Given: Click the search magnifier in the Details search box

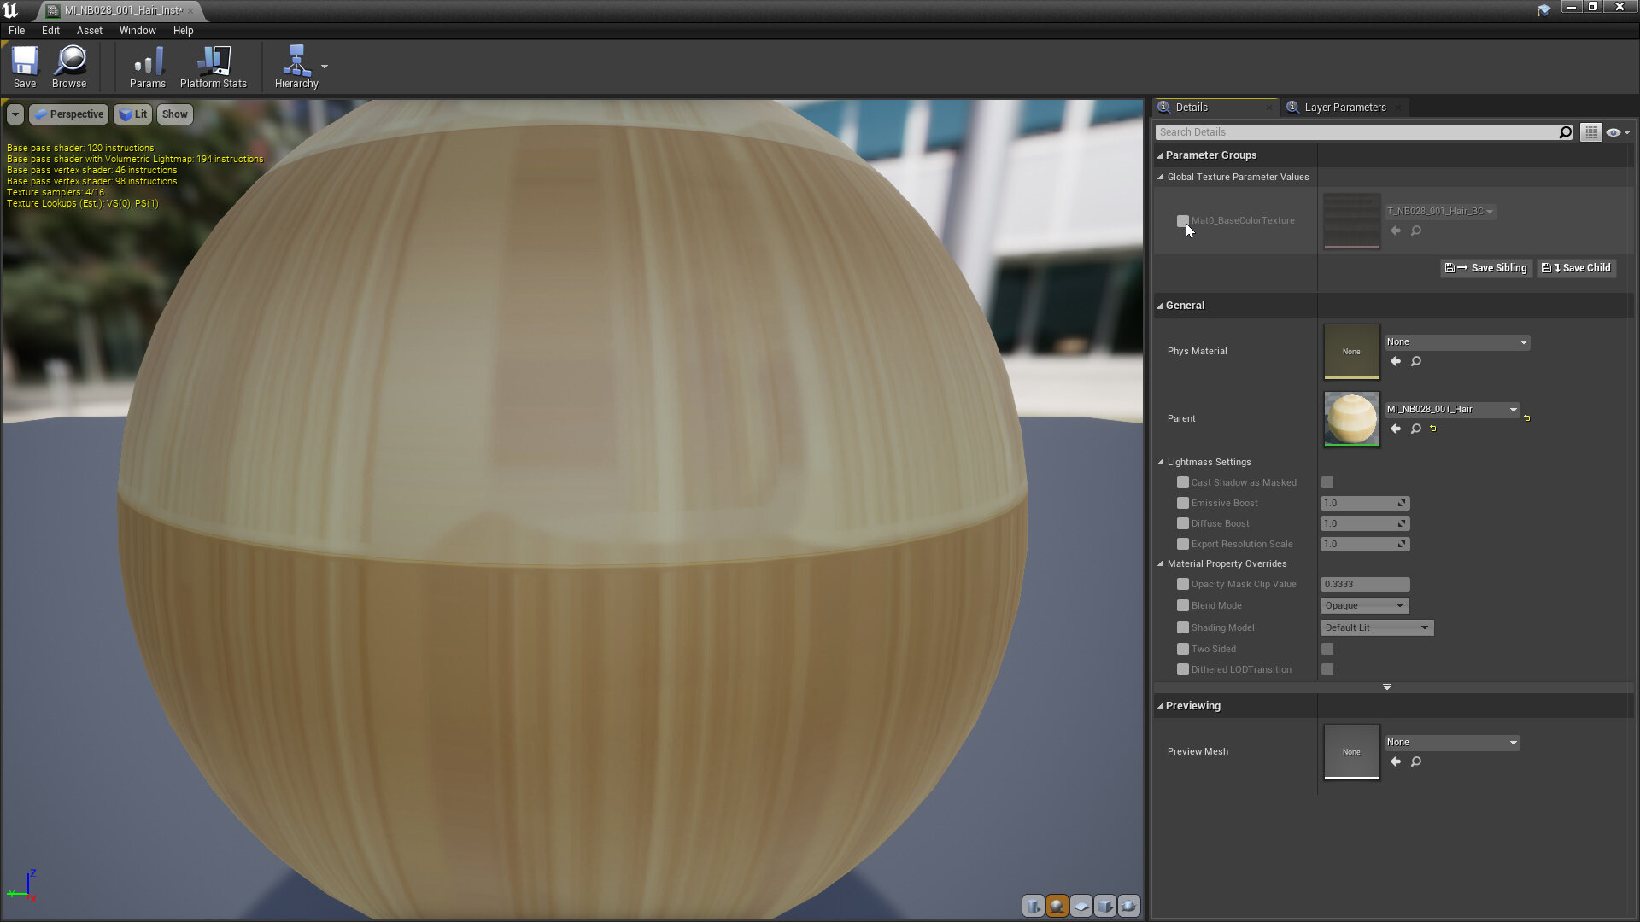Looking at the screenshot, I should 1565,132.
